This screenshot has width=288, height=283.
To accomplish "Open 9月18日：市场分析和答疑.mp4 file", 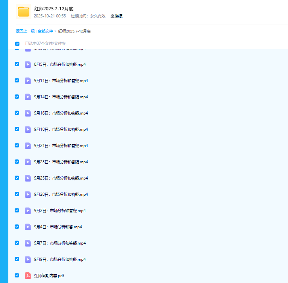I will pos(61,129).
